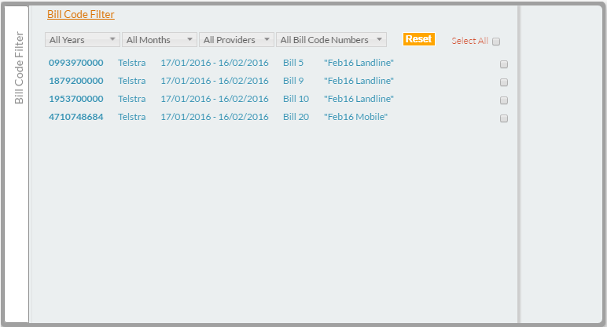Viewport: 607px width, 327px height.
Task: Click the Bill Code Filter heading link
Action: tap(80, 14)
